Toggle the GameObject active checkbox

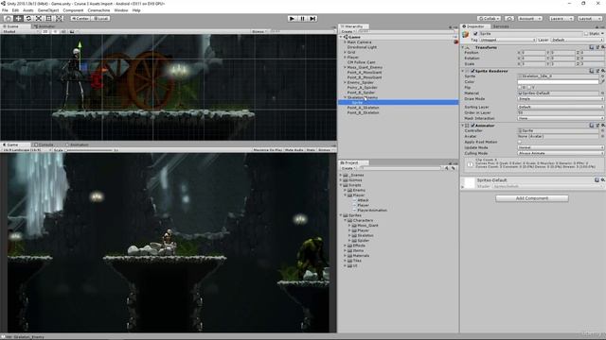point(475,34)
